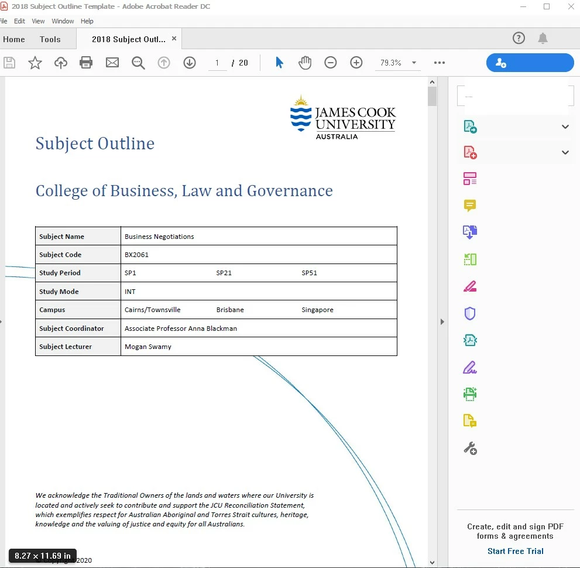The width and height of the screenshot is (580, 568).
Task: Open the File menu
Action: click(x=4, y=21)
